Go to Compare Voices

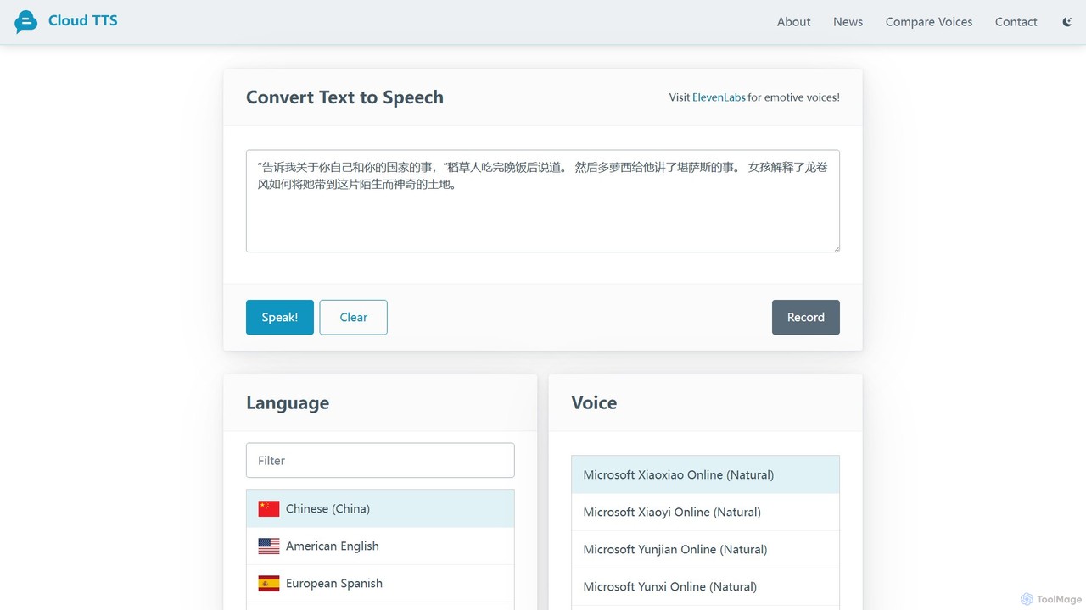(929, 22)
